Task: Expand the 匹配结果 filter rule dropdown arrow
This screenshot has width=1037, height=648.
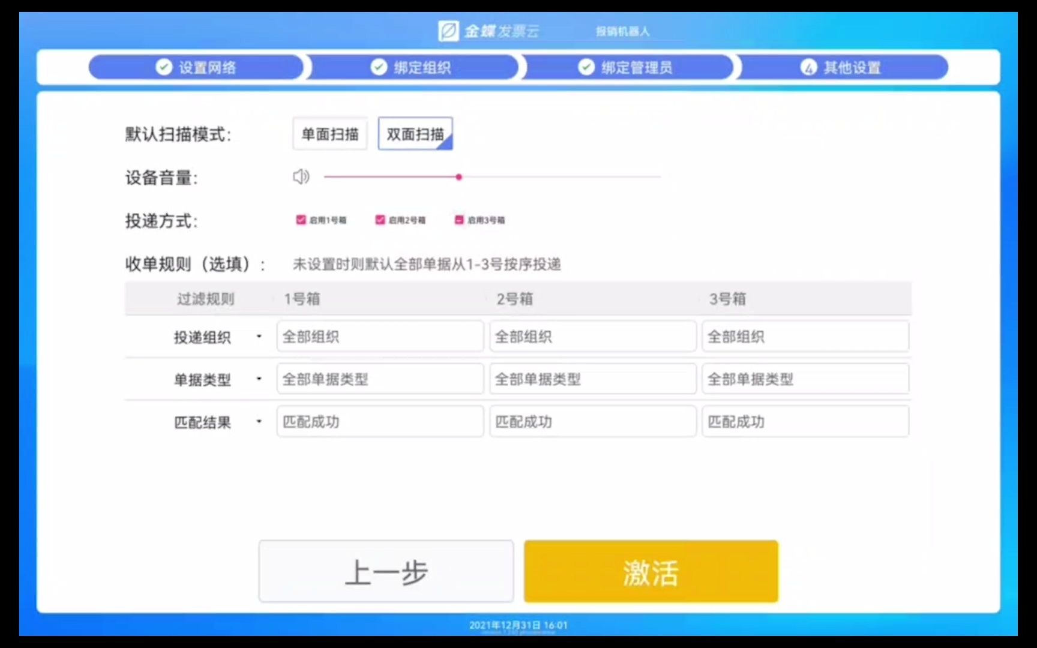Action: [x=259, y=421]
